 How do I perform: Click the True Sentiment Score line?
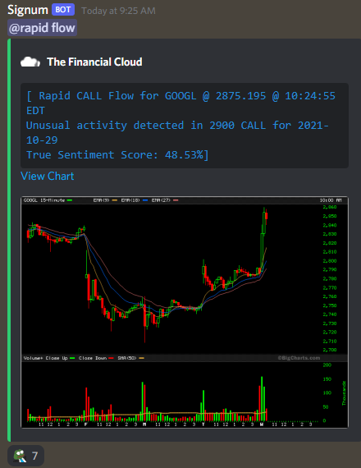click(117, 155)
